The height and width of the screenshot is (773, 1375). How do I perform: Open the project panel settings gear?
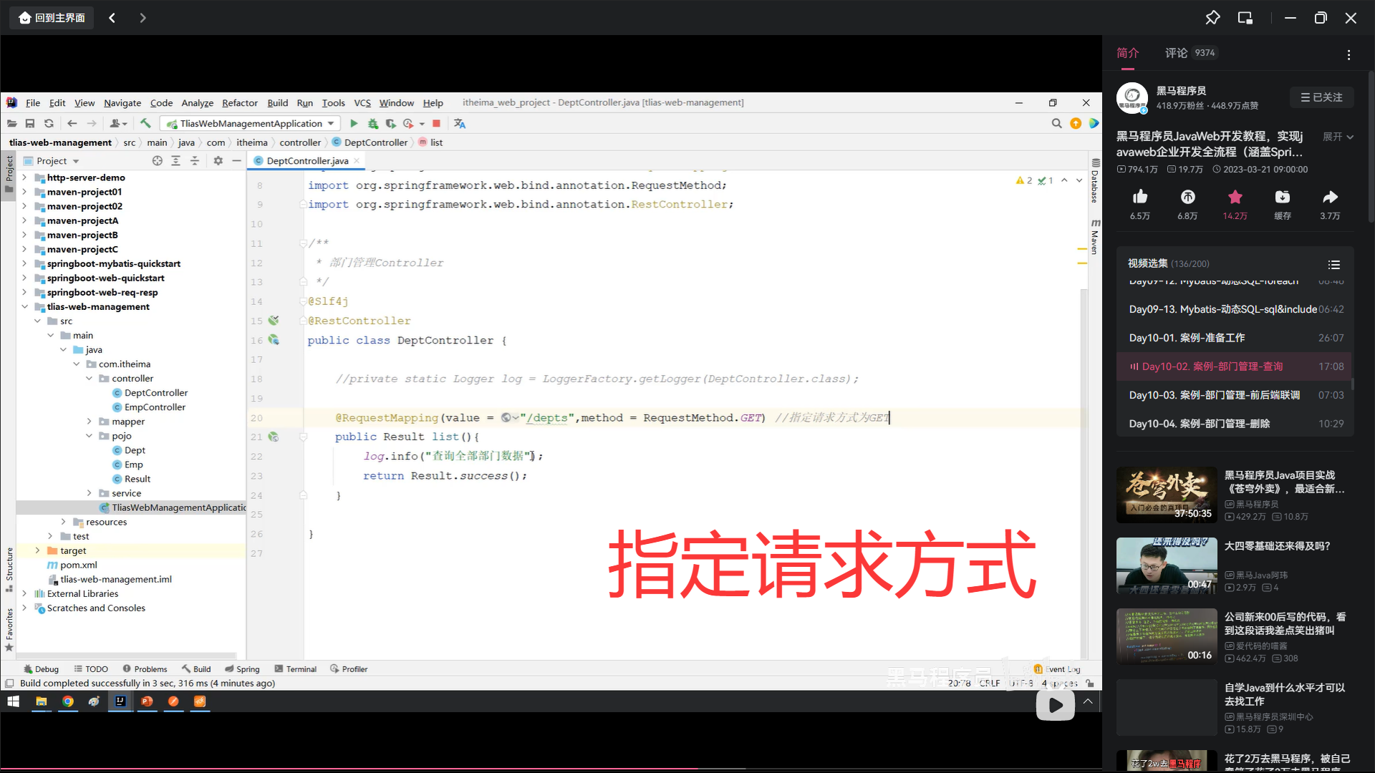click(x=218, y=161)
